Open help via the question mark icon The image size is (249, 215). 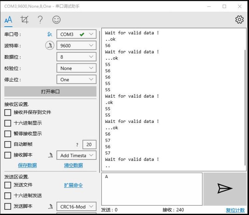tap(40, 19)
